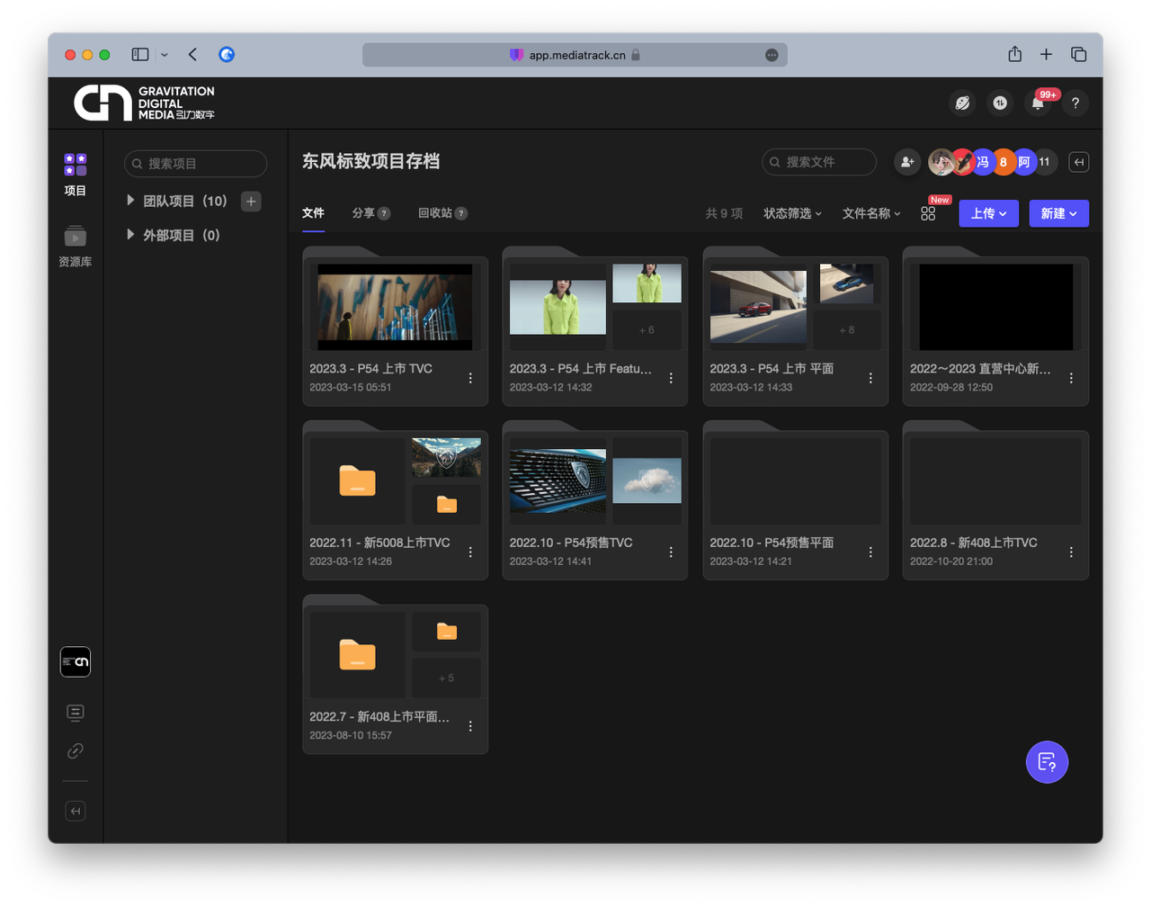Viewport: 1151px width, 907px height.
Task: Select the 文件 tab
Action: (313, 213)
